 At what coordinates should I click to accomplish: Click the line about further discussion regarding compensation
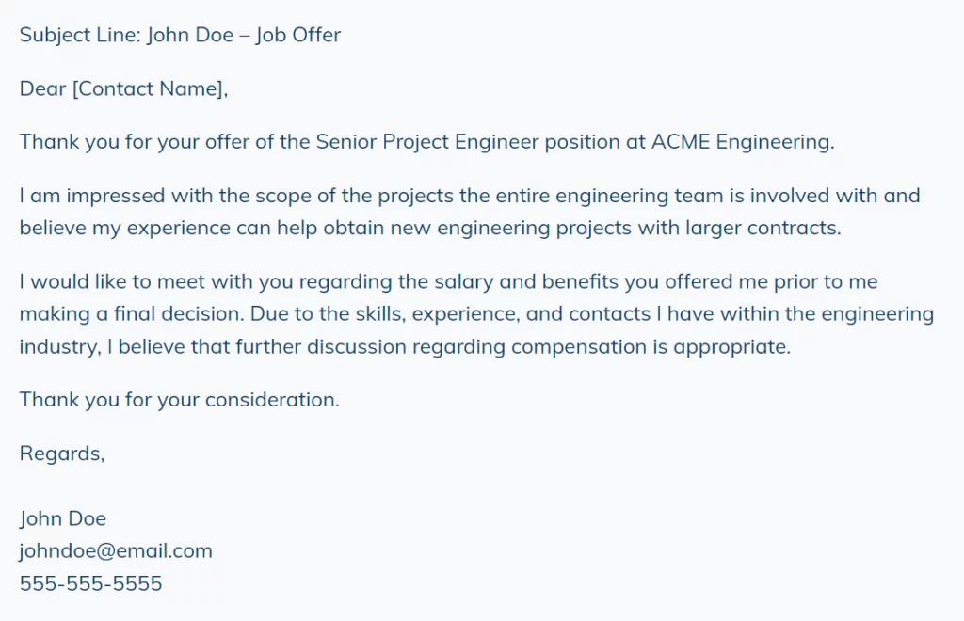click(405, 347)
